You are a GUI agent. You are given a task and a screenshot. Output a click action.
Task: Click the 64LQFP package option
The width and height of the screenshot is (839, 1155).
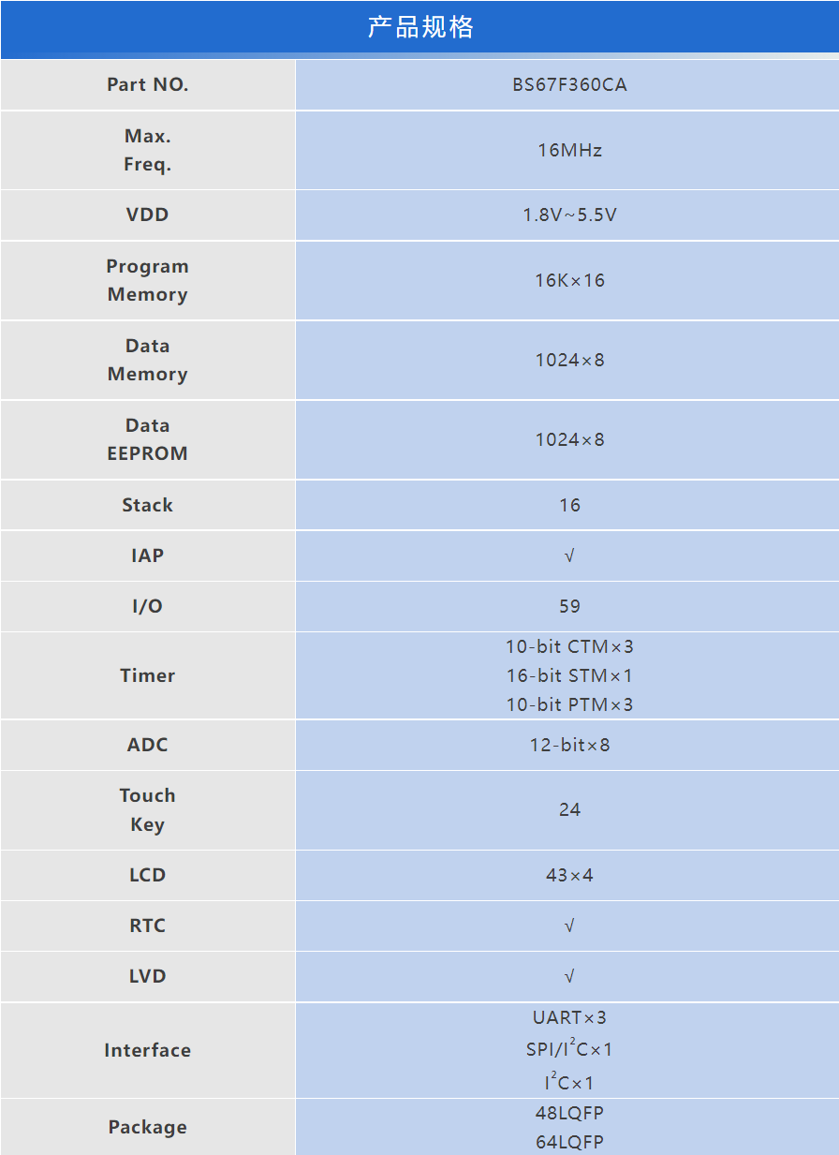tap(569, 1142)
